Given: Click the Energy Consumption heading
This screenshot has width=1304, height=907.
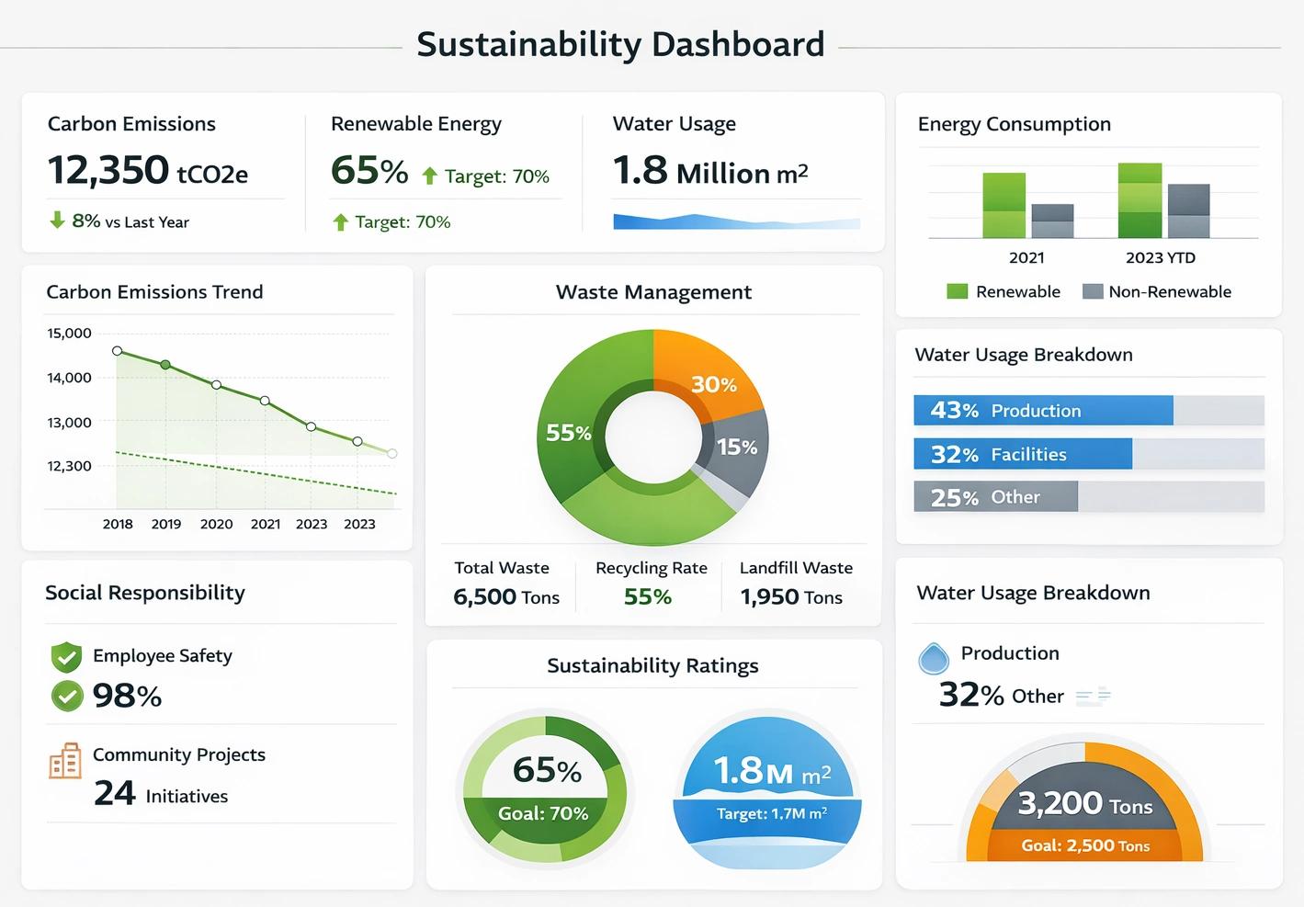Looking at the screenshot, I should click(1015, 124).
